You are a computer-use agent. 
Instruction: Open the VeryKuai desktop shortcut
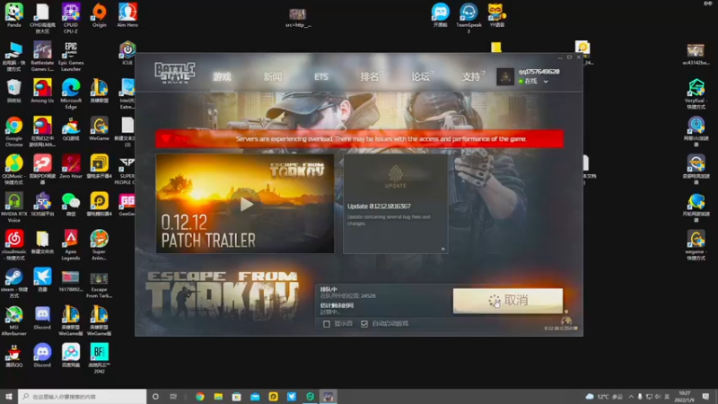696,94
